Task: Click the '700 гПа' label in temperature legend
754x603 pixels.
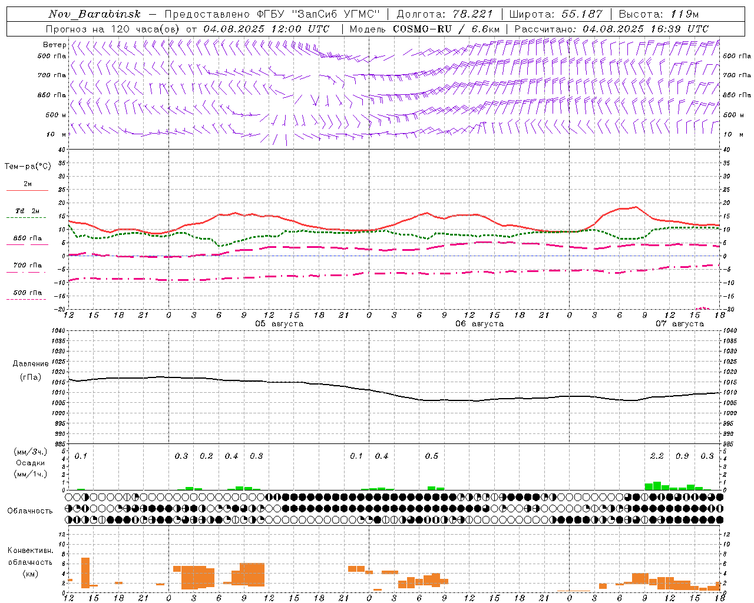Action: click(28, 266)
